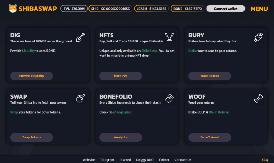274x163 pixels.
Task: Click the LEASH price pill
Action: point(151,9)
